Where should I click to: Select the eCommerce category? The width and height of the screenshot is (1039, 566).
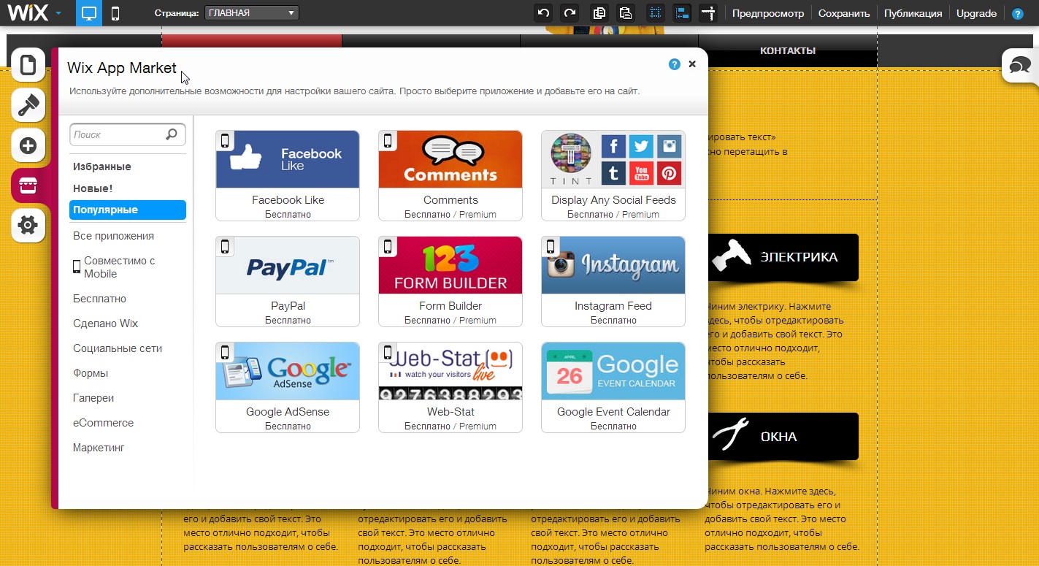103,423
